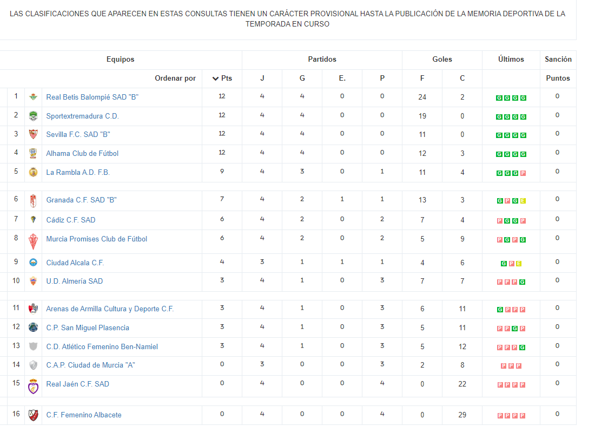Sort by P losses column header
The height and width of the screenshot is (432, 595).
pos(382,78)
